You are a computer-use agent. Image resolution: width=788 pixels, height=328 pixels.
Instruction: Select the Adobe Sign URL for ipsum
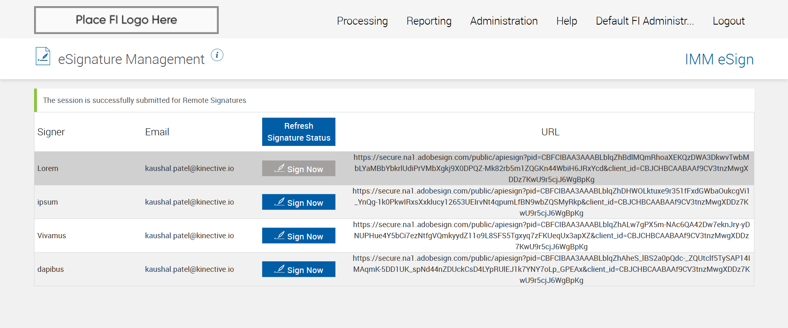coord(551,202)
